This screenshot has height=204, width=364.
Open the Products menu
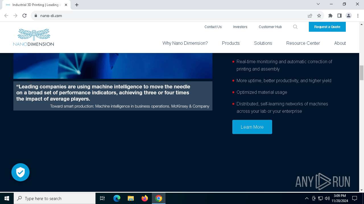231,43
